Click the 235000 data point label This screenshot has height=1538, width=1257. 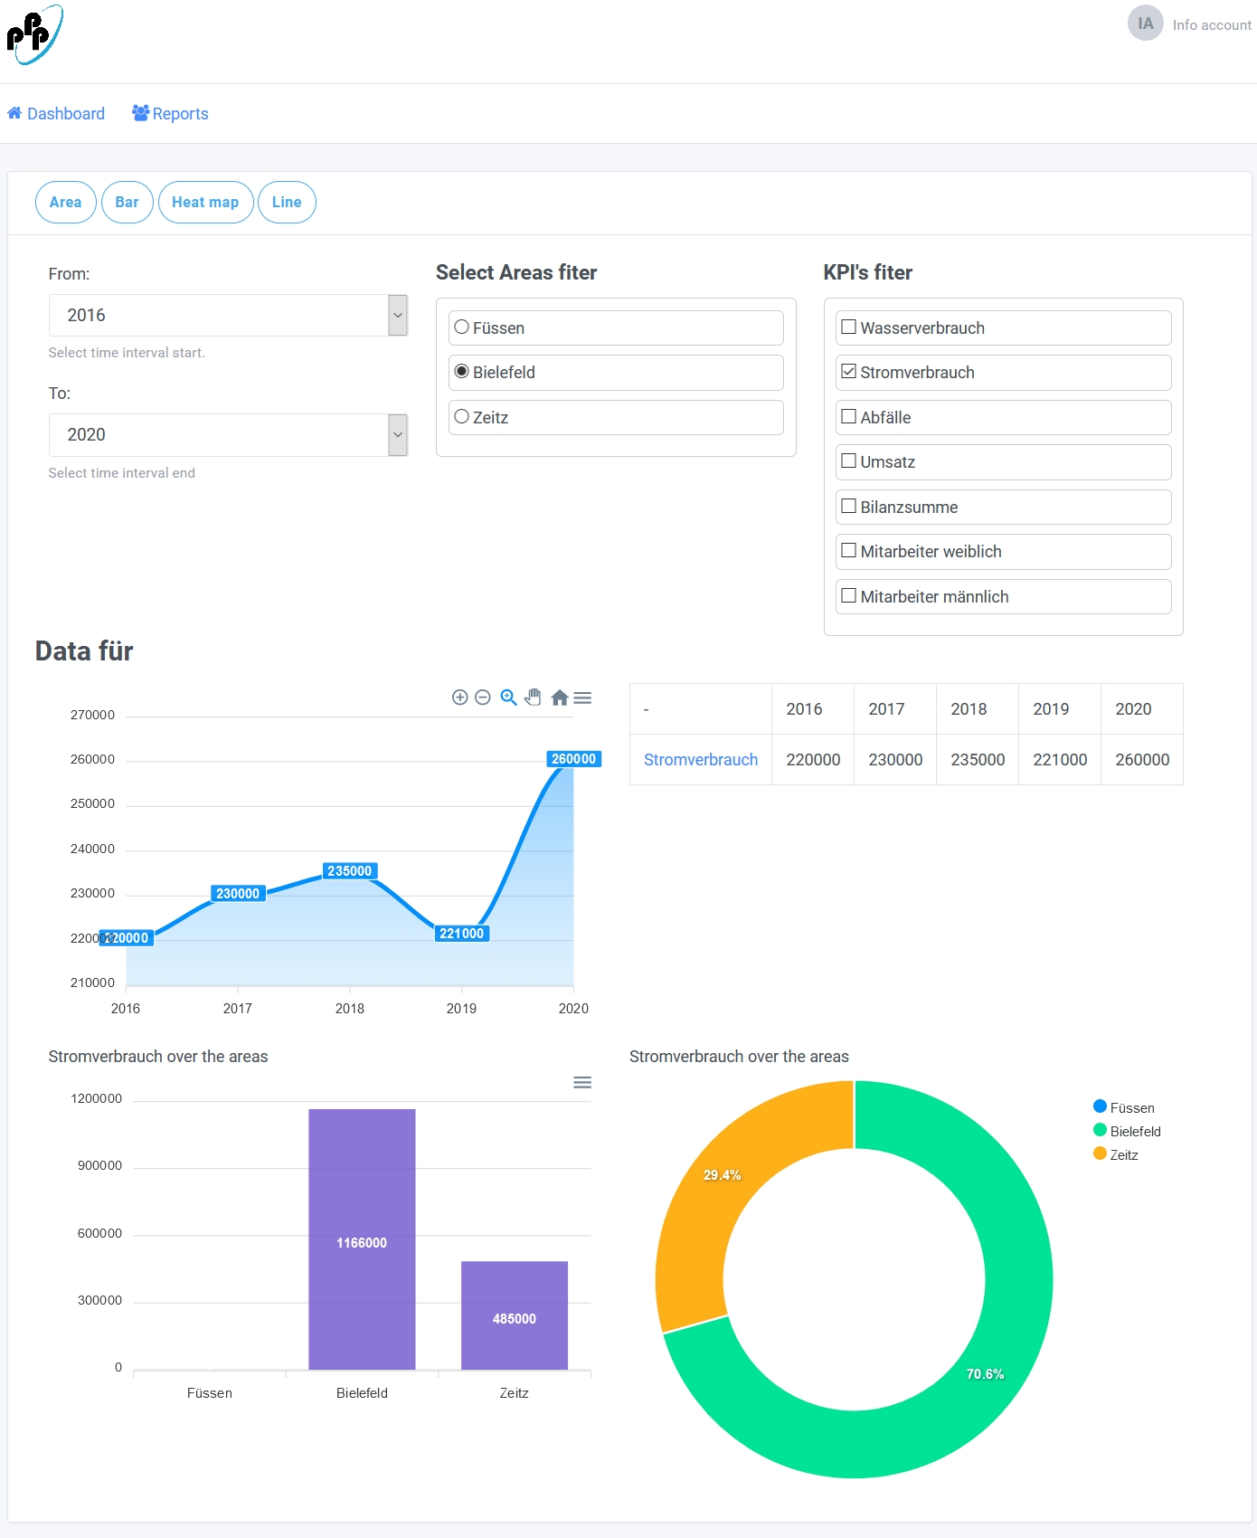pos(350,871)
